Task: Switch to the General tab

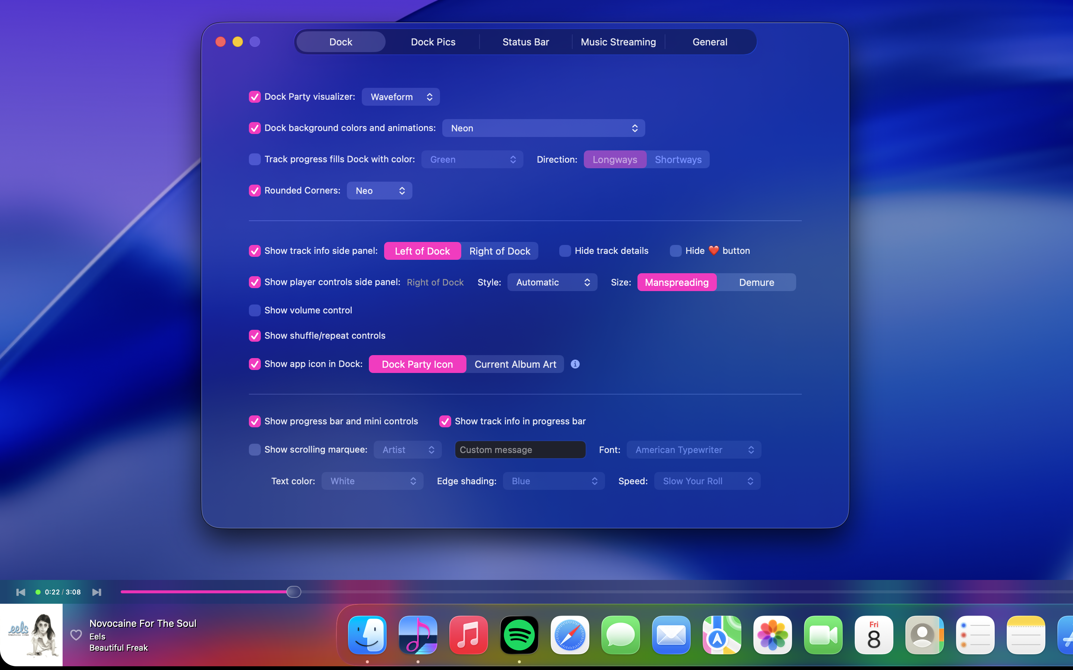Action: 709,42
